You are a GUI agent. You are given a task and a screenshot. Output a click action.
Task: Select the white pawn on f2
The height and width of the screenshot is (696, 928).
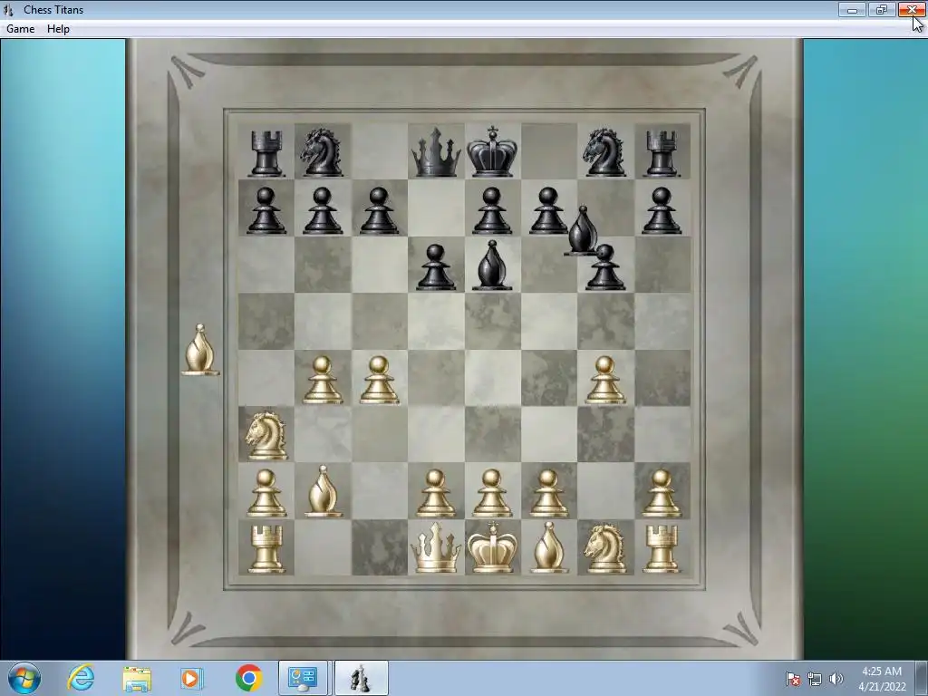pyautogui.click(x=548, y=494)
